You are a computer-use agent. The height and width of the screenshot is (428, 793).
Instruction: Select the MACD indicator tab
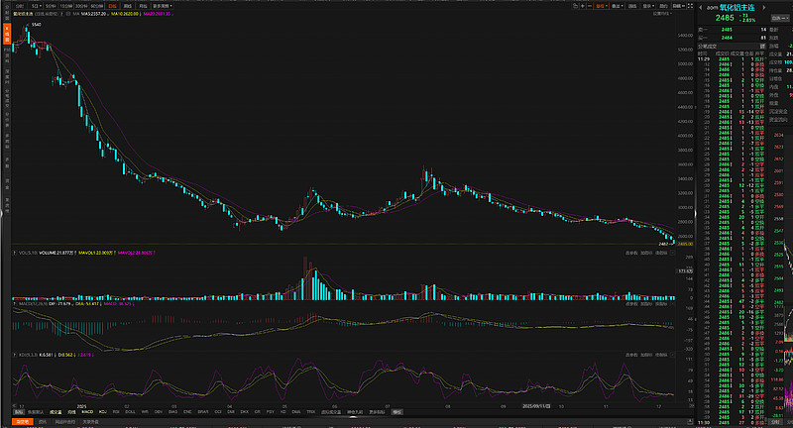click(x=87, y=412)
